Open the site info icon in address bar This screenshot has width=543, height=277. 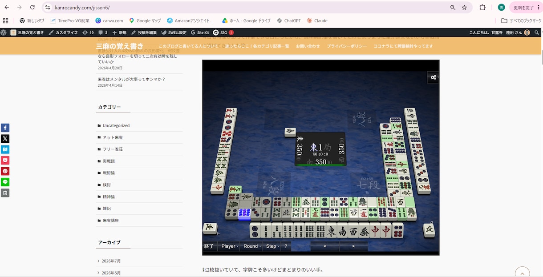coord(48,8)
